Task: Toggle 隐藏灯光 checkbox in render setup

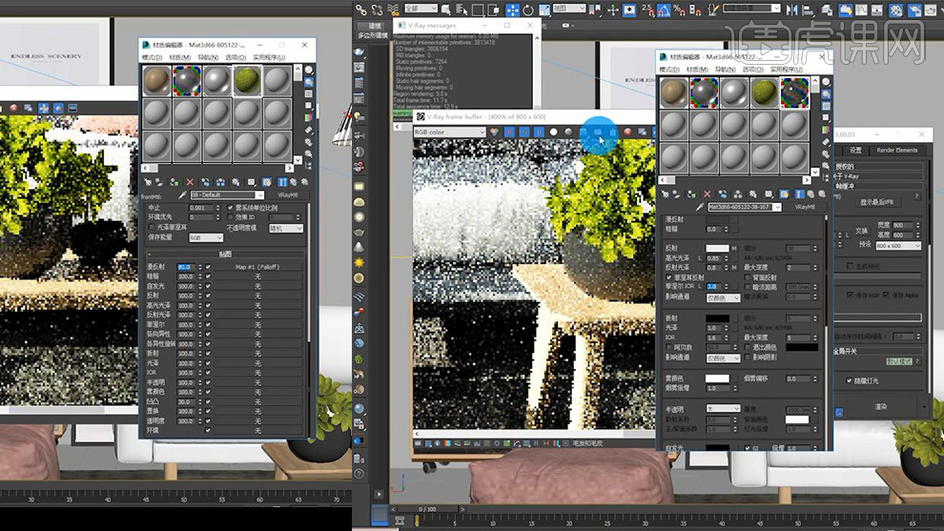Action: point(850,380)
